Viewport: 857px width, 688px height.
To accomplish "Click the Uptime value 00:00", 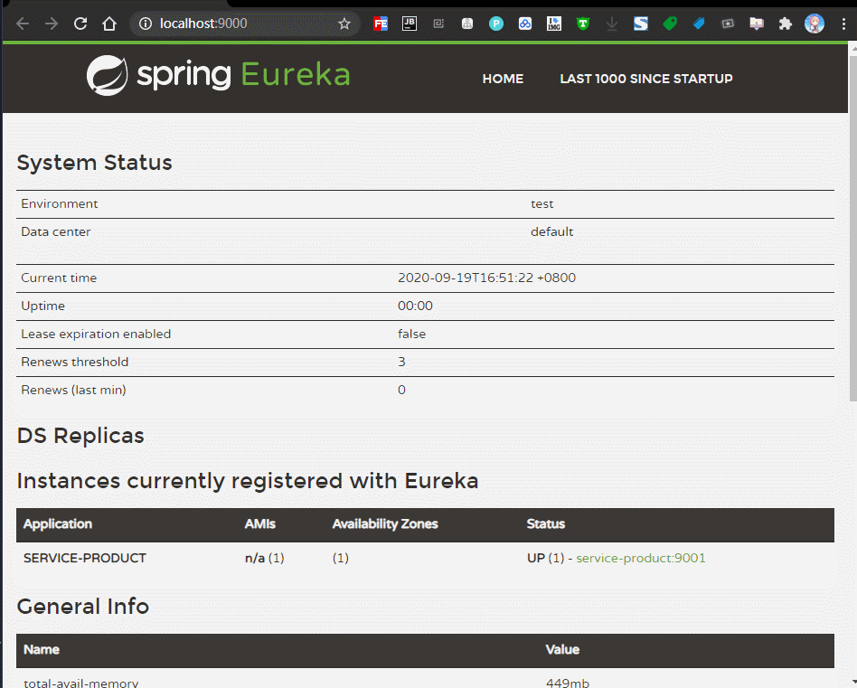I will [x=415, y=306].
